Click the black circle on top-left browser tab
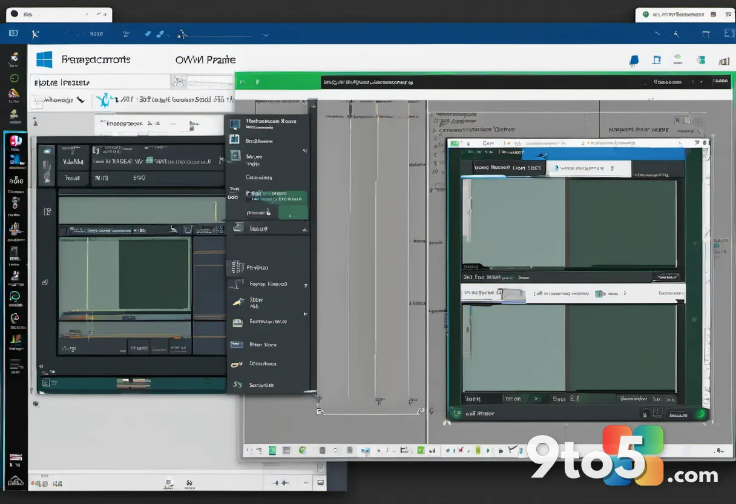The width and height of the screenshot is (736, 504). tap(15, 13)
